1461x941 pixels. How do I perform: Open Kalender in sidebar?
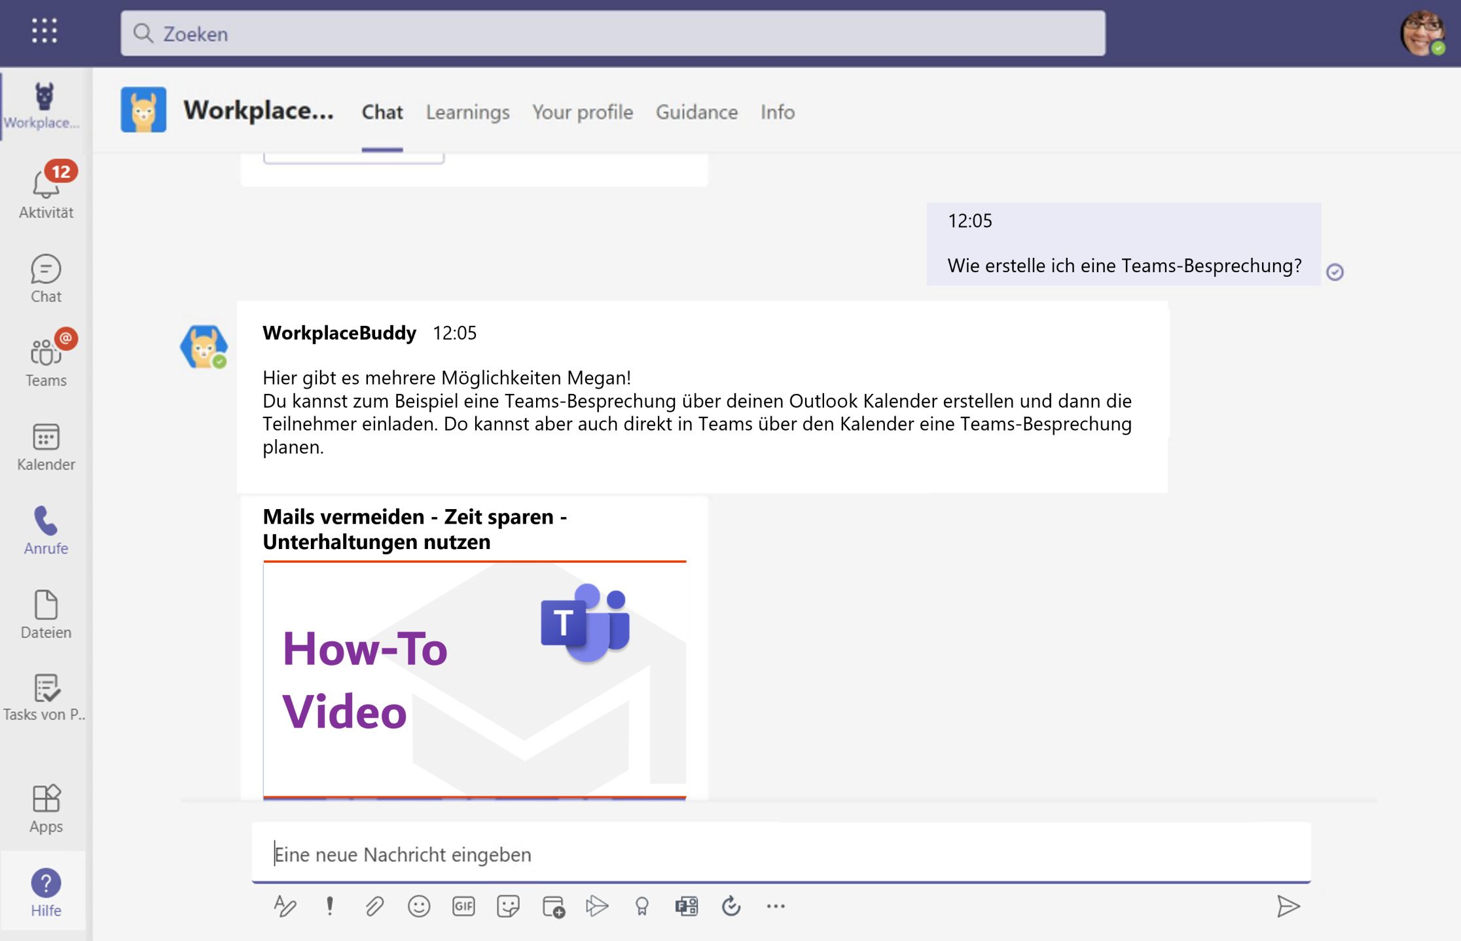point(45,446)
